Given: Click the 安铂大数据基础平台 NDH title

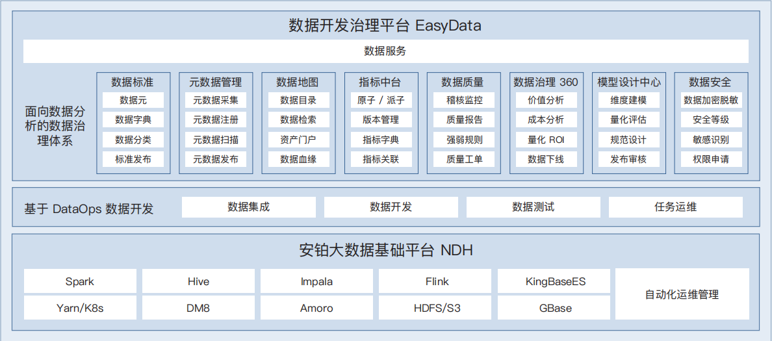Looking at the screenshot, I should tap(385, 251).
